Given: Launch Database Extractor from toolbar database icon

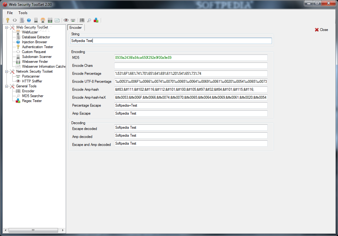Looking at the screenshot, I should coord(22,20).
